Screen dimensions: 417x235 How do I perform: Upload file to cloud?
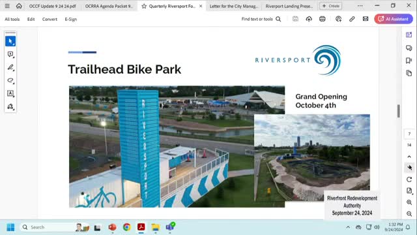(x=309, y=19)
